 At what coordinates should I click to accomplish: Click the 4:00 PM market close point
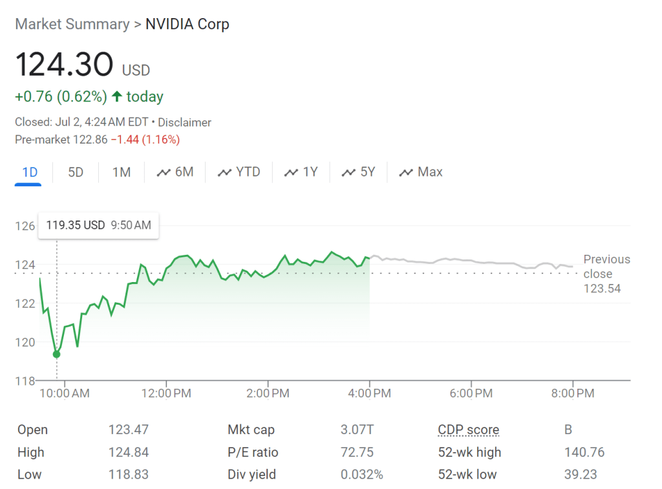pos(369,258)
